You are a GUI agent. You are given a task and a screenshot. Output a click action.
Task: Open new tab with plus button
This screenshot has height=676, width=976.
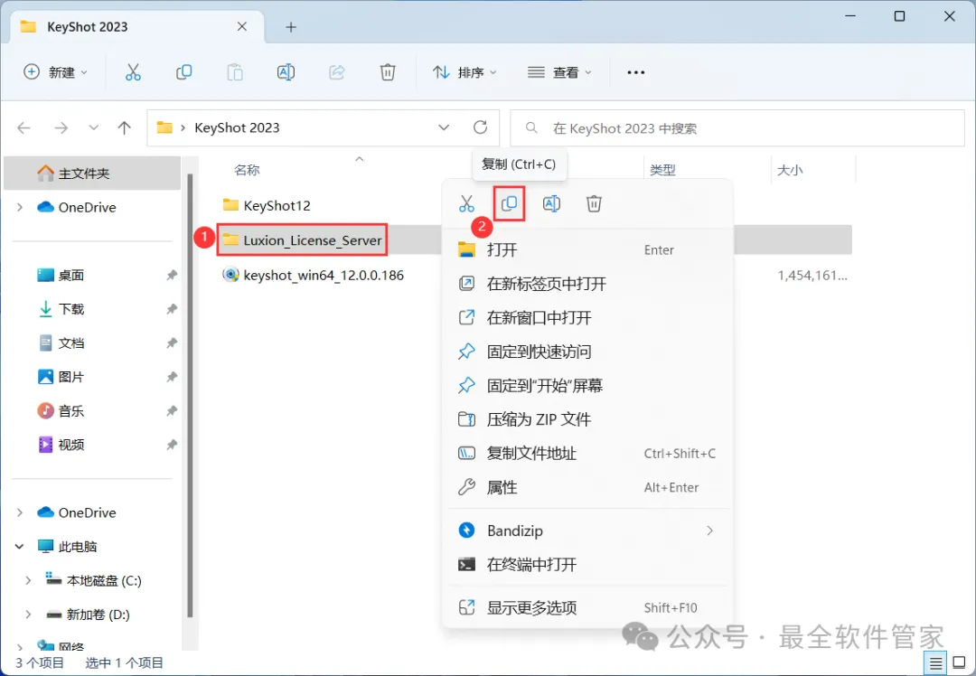pyautogui.click(x=291, y=27)
